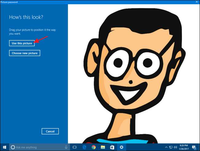The height and width of the screenshot is (151, 200).
Task: Close the Picture password window
Action: (196, 2)
